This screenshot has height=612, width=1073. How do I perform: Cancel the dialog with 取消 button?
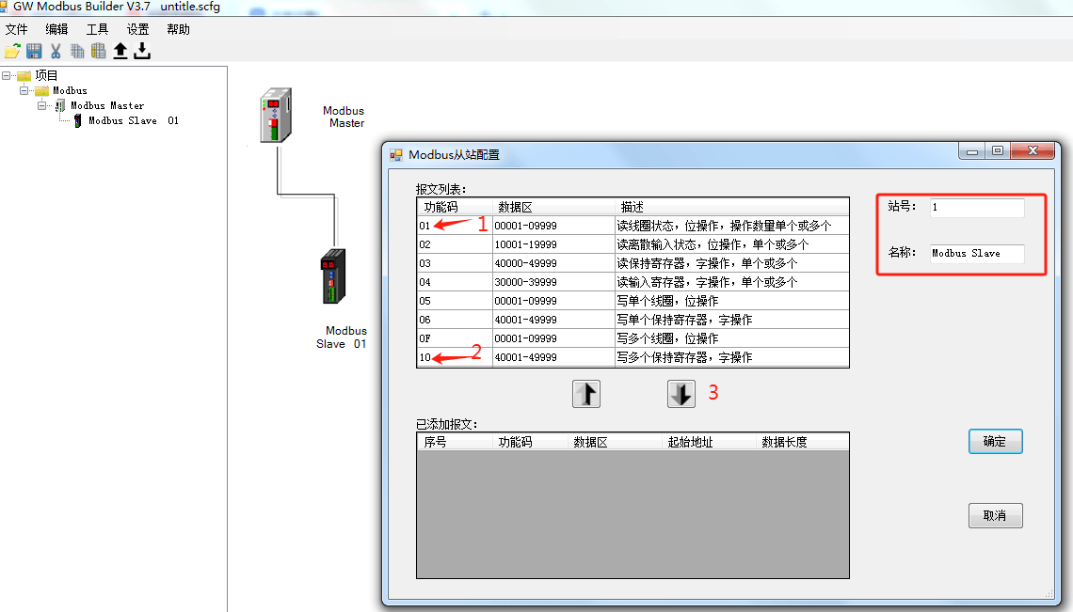tap(996, 515)
